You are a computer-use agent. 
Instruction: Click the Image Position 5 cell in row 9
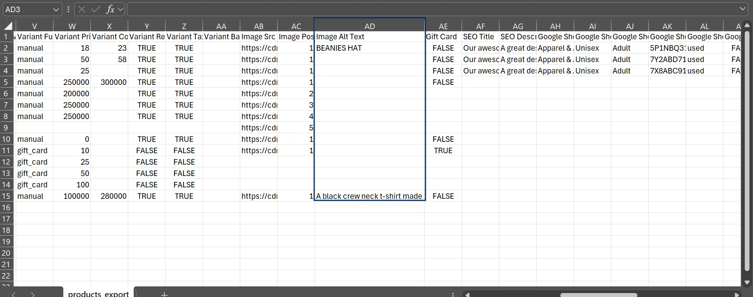tap(296, 128)
